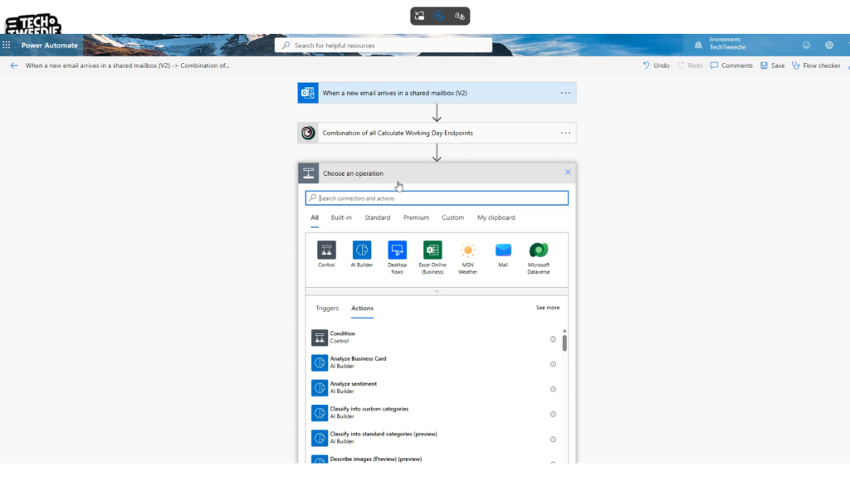850x496 pixels.
Task: Open the settings gear icon
Action: (x=828, y=46)
